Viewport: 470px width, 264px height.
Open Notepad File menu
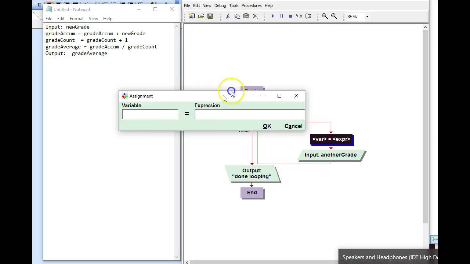49,19
